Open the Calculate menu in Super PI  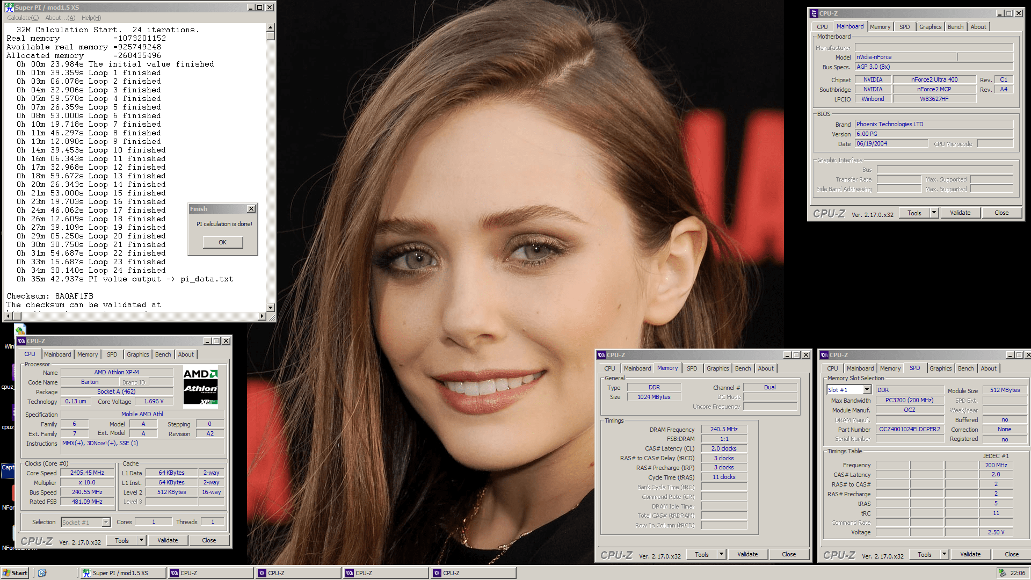pos(23,18)
